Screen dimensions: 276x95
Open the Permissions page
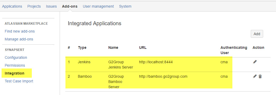15,65
